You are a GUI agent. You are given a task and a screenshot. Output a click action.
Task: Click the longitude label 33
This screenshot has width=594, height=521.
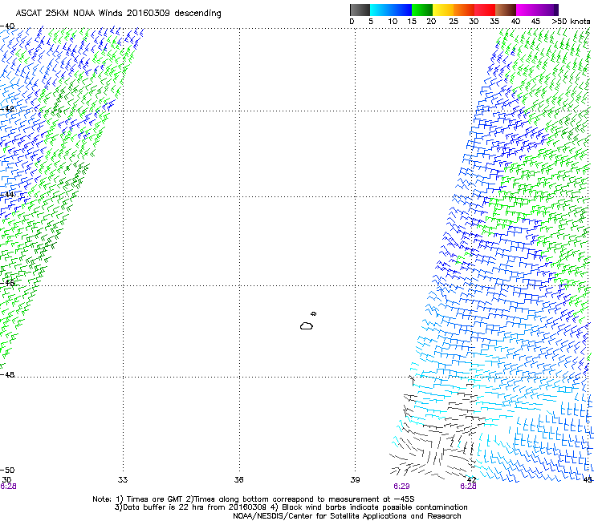(123, 480)
